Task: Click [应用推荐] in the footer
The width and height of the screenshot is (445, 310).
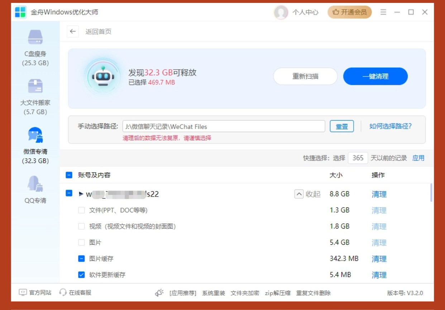Action: pos(183,293)
